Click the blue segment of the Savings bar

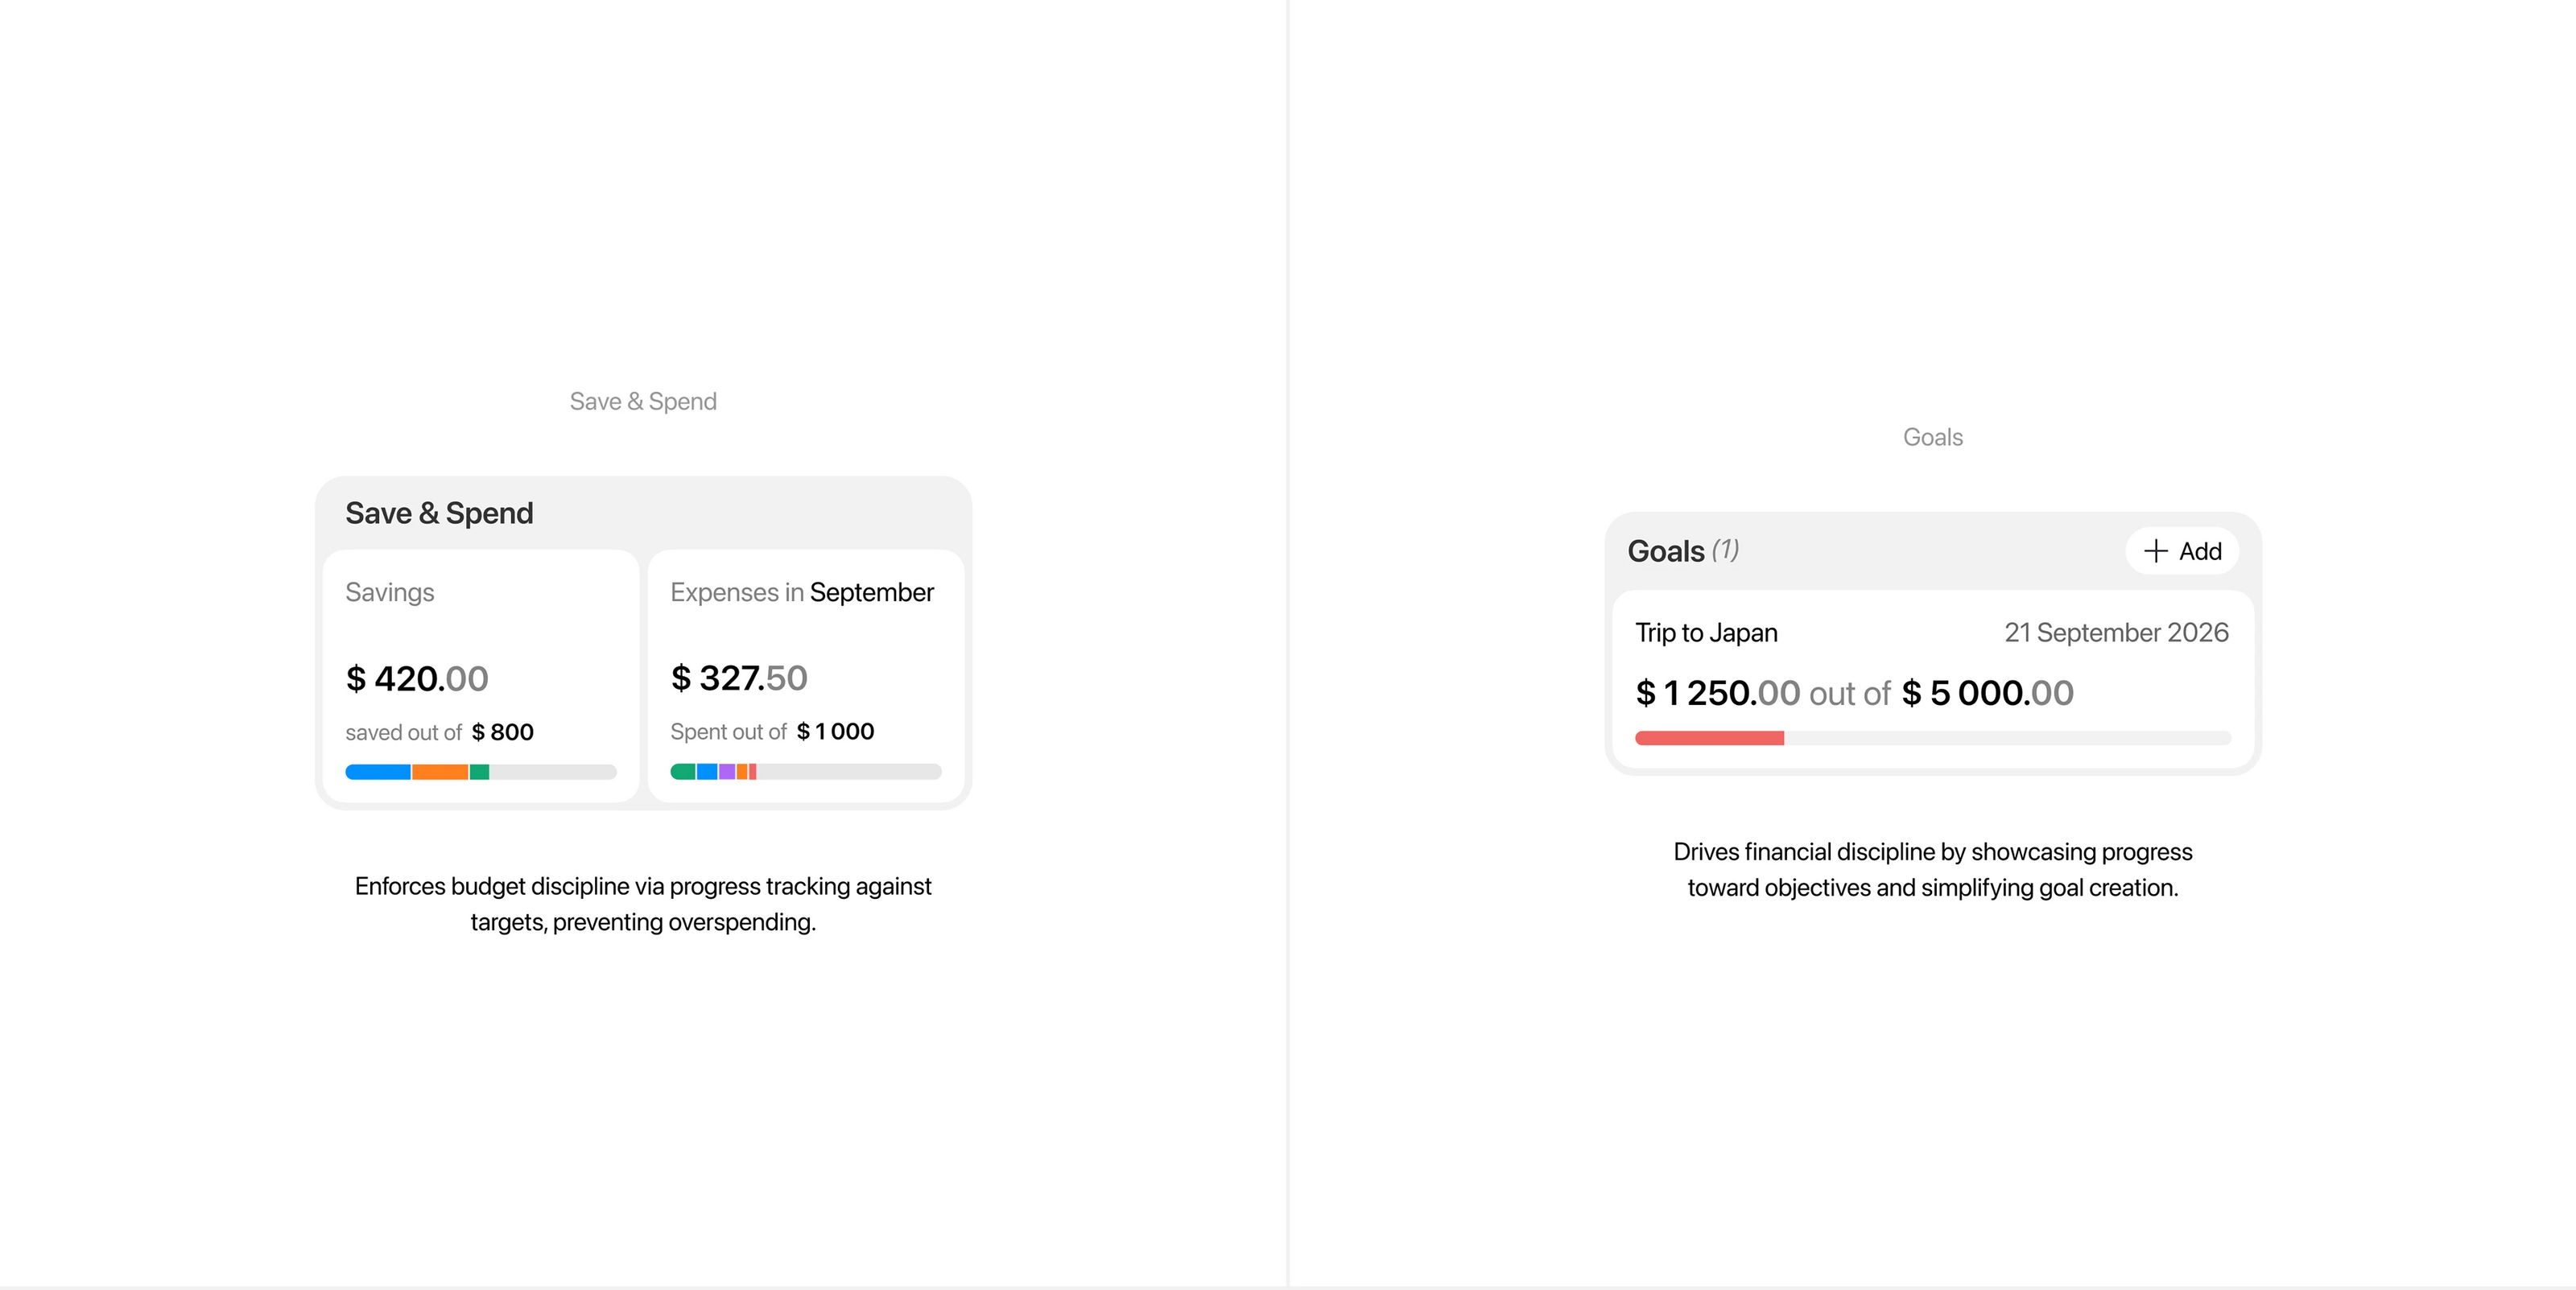pyautogui.click(x=377, y=772)
